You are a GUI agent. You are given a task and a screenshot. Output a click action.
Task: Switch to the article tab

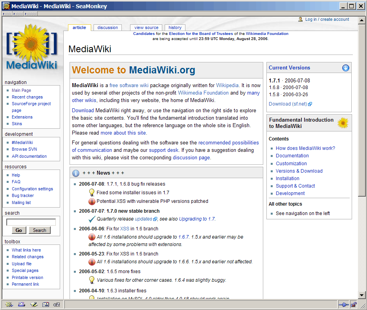click(79, 27)
